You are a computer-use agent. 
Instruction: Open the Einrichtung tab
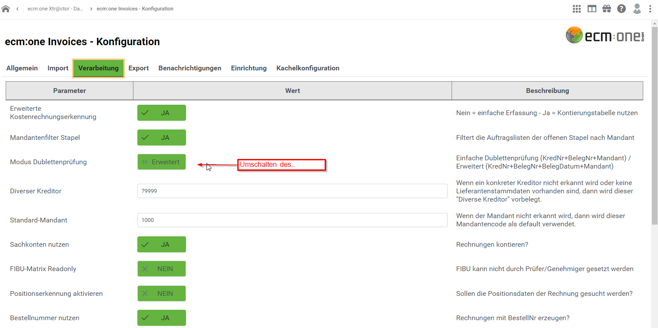coord(249,68)
